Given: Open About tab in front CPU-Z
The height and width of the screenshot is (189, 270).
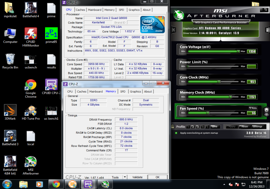Looking at the screenshot, I should coord(148,92).
